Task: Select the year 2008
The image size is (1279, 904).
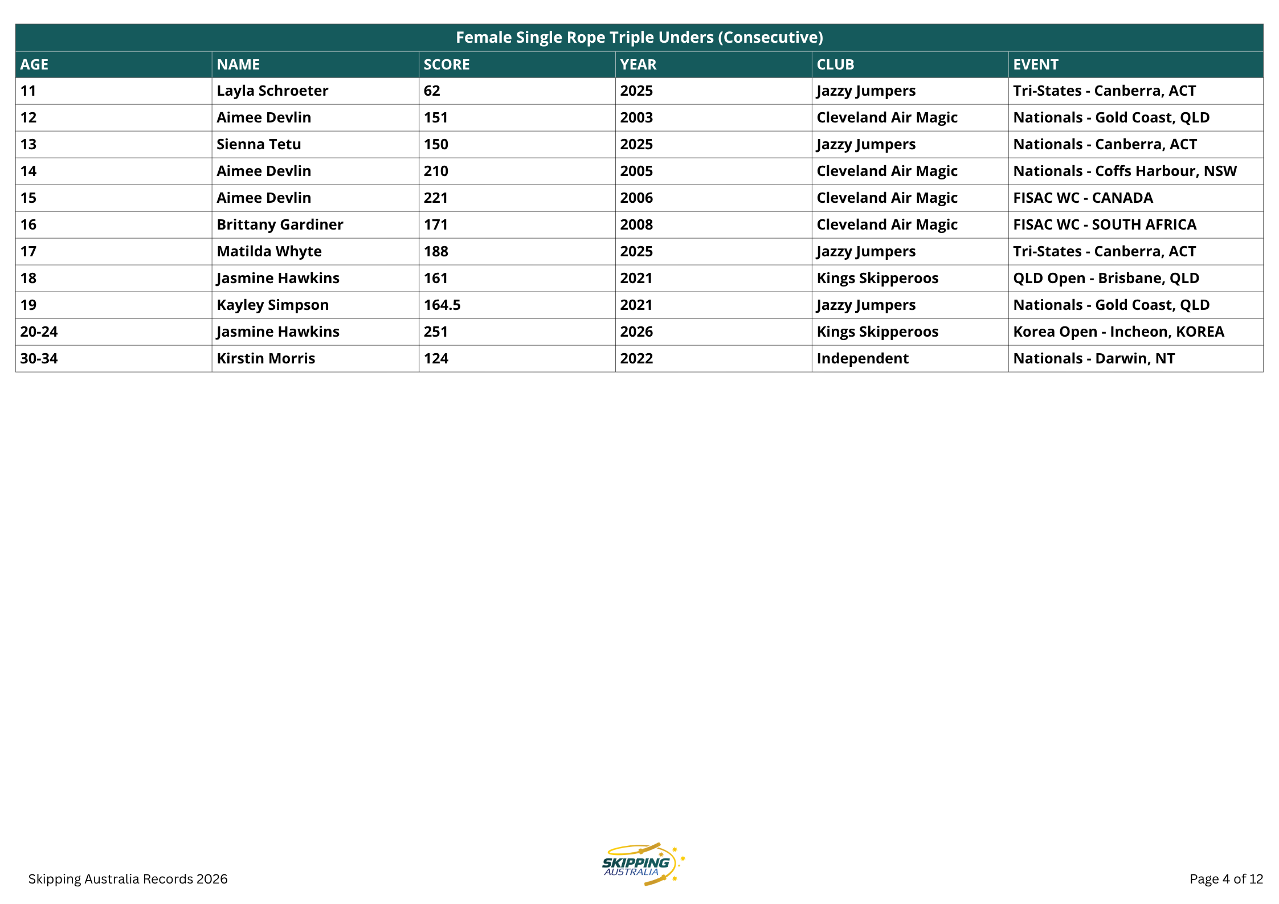Action: 636,225
